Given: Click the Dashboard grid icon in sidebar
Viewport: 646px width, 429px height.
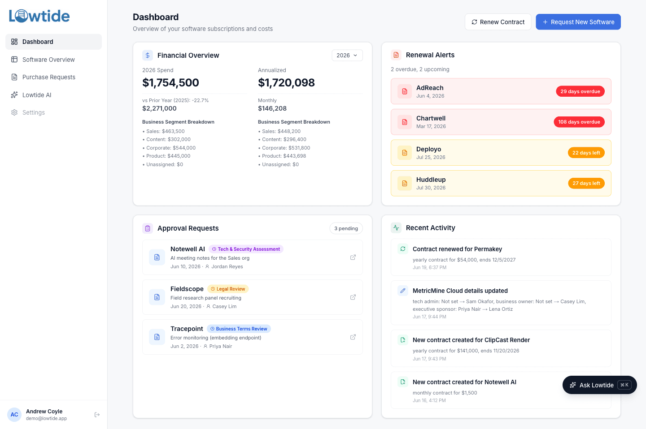Looking at the screenshot, I should point(14,42).
